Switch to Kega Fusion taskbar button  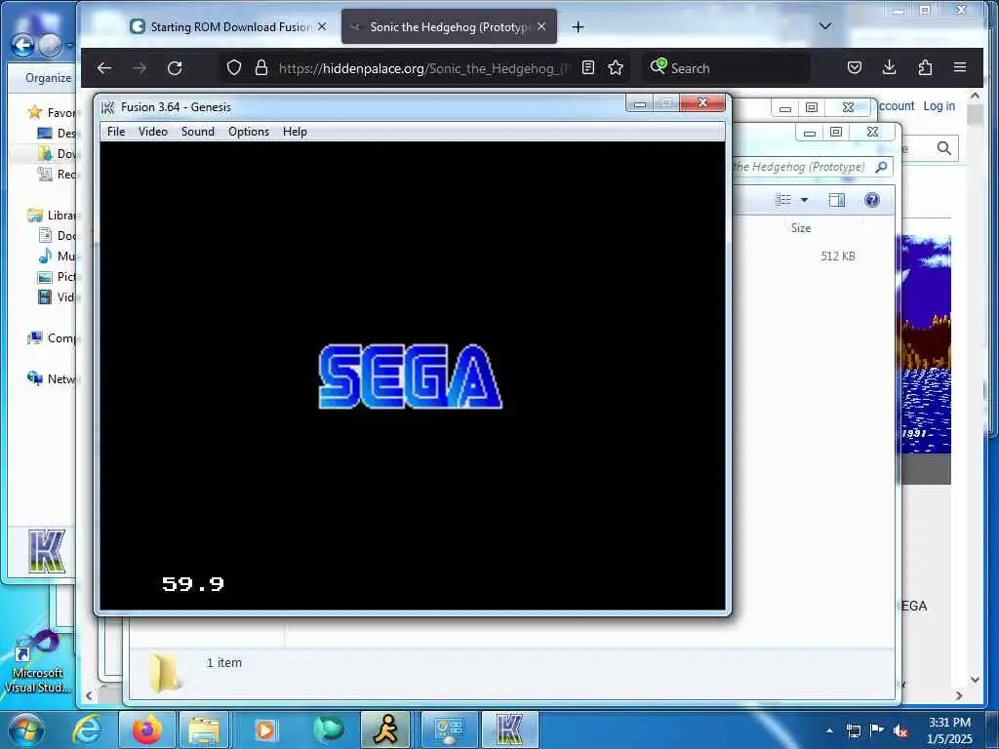coord(509,729)
